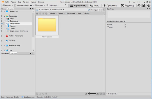Toggle easy-select marker for Видео
This screenshot has height=99, width=152.
click(x=2, y=19)
